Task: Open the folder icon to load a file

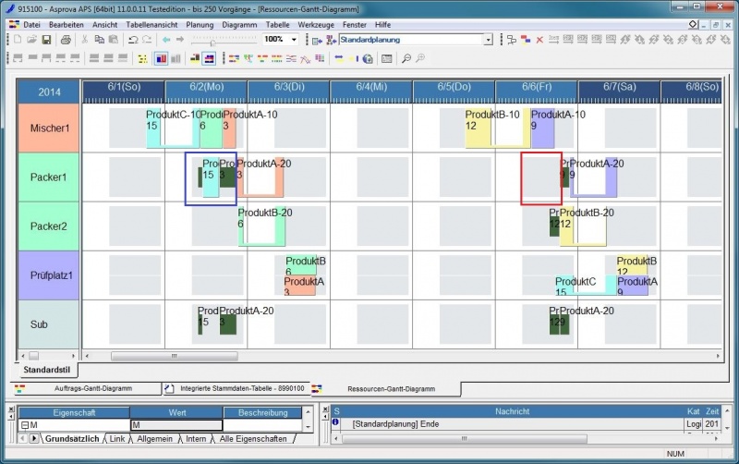Action: 30,40
